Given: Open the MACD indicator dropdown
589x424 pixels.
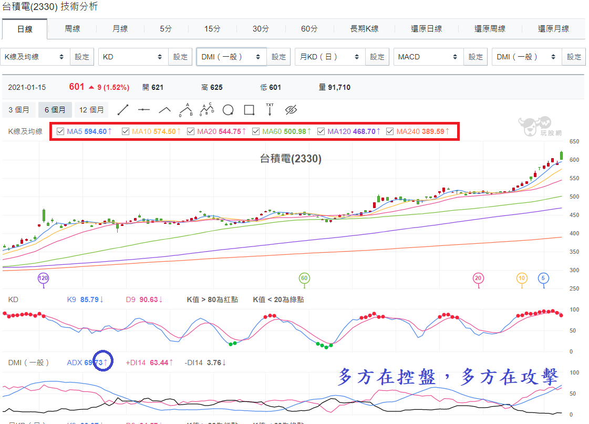Looking at the screenshot, I should point(429,57).
